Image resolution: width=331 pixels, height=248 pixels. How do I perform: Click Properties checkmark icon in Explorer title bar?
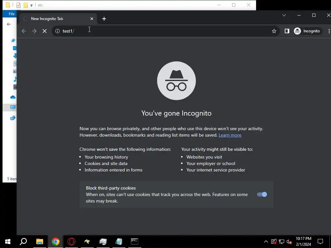[x=18, y=5]
